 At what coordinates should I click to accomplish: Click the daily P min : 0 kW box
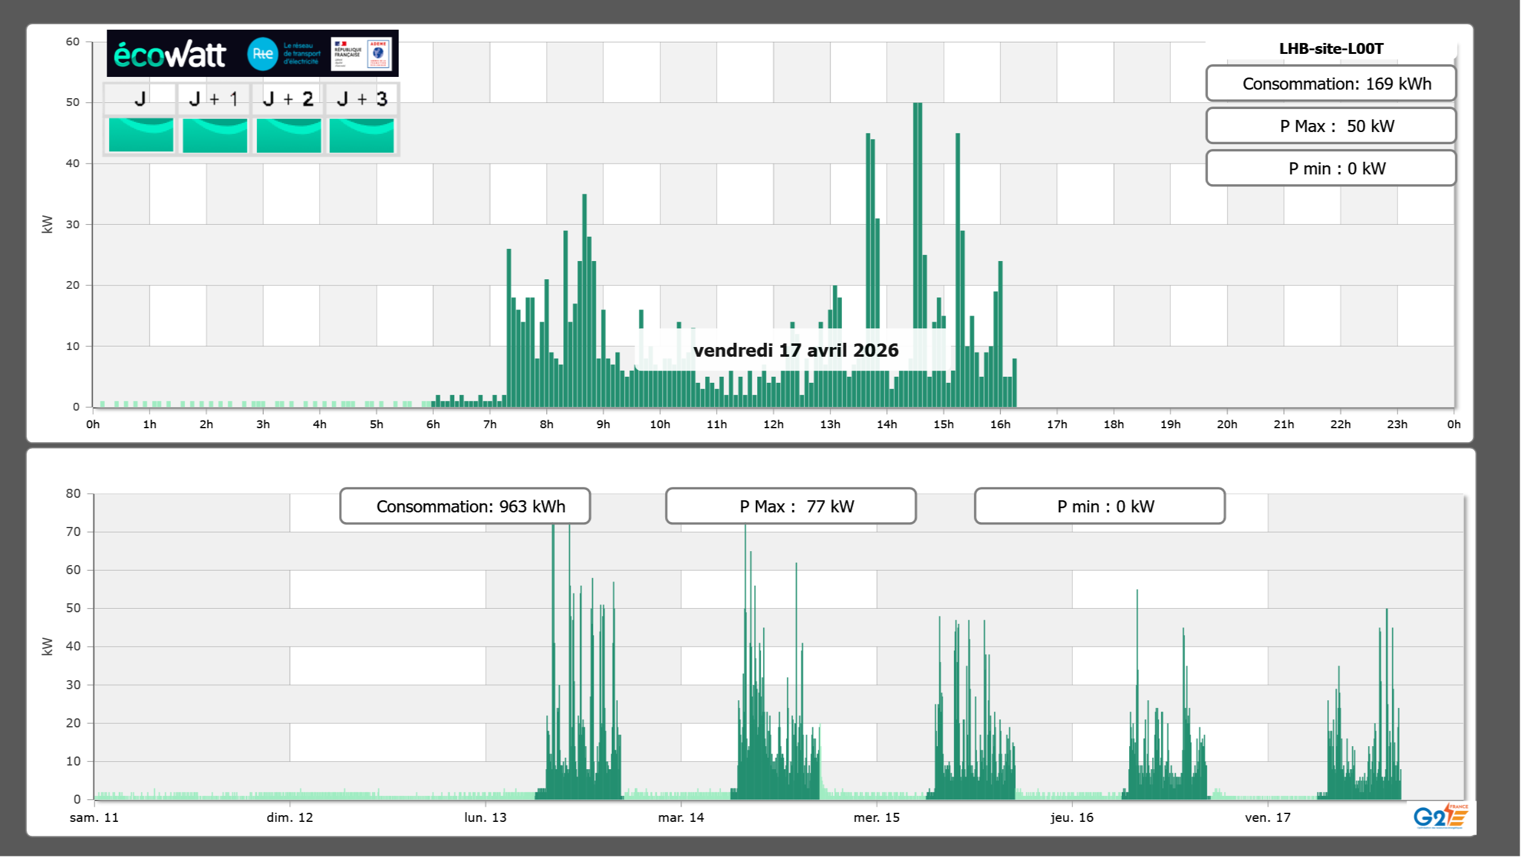(x=1330, y=168)
